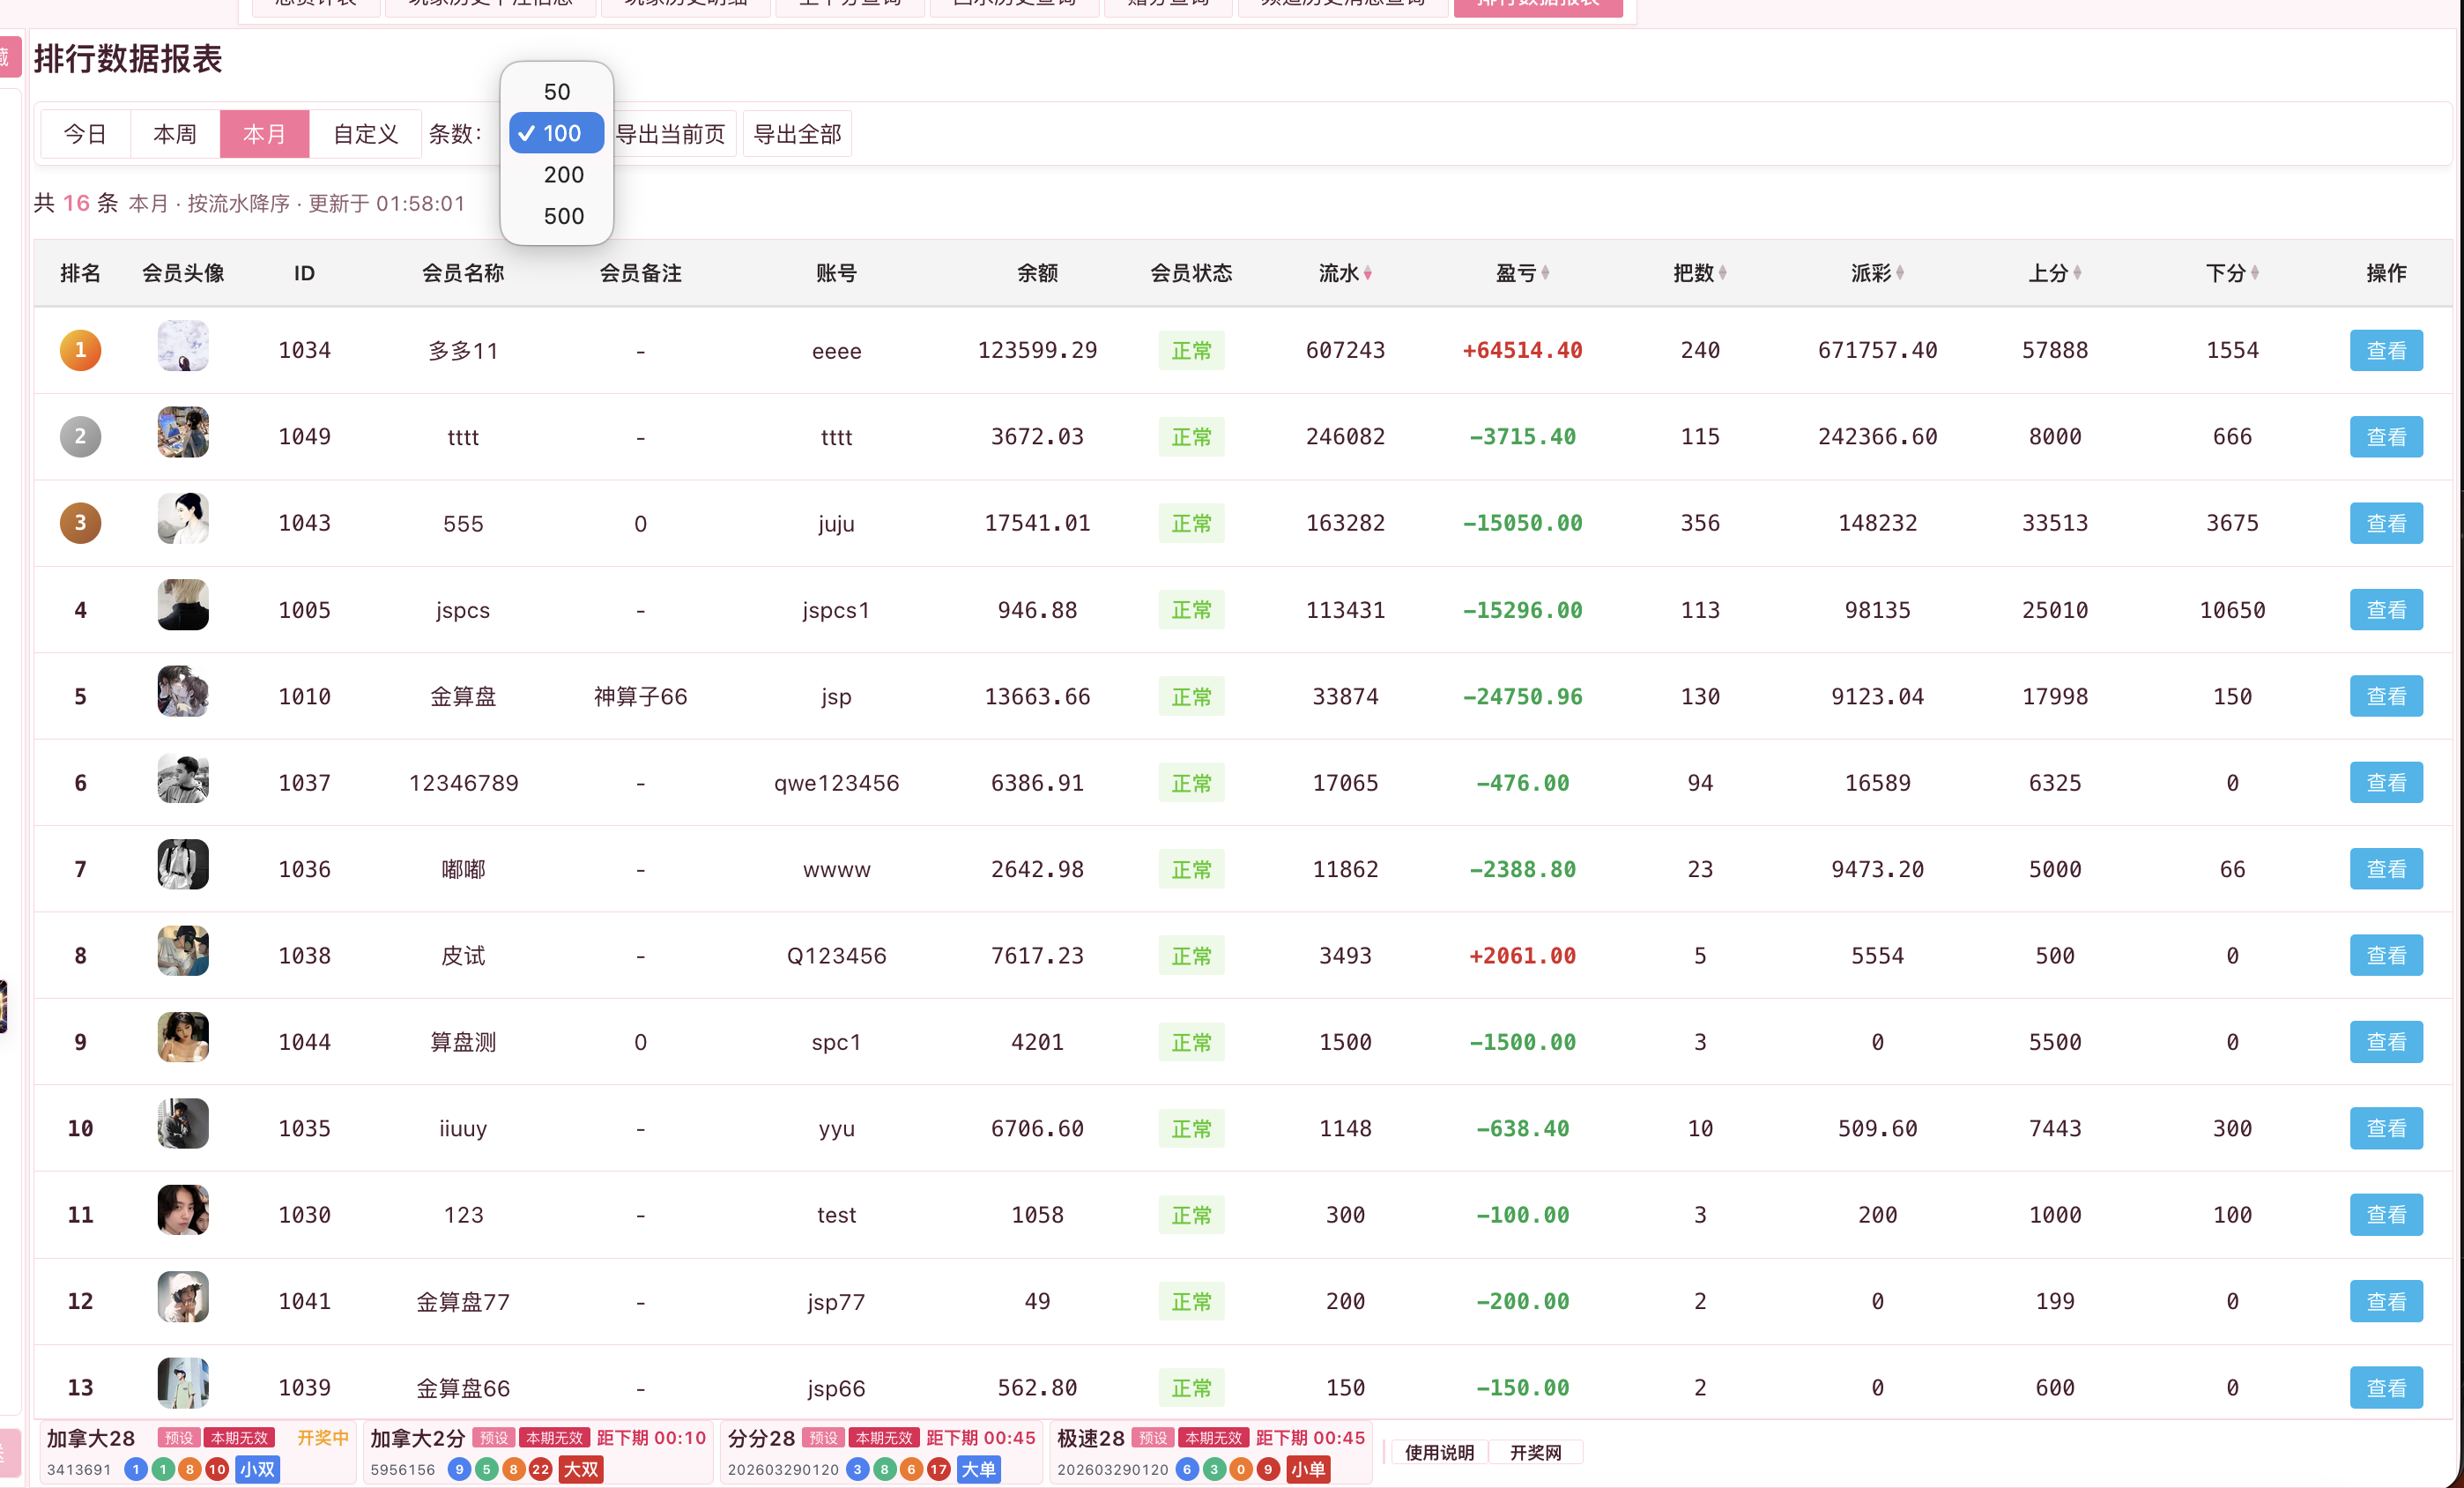Image resolution: width=2464 pixels, height=1488 pixels.
Task: Switch to the 今日 filter tab
Action: (x=85, y=134)
